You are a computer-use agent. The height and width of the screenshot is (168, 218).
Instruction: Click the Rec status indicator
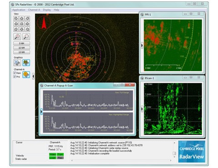pos(60,158)
